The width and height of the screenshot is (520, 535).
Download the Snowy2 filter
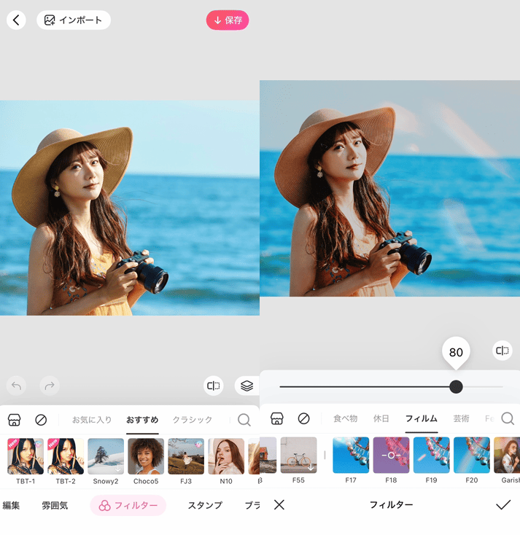click(106, 456)
